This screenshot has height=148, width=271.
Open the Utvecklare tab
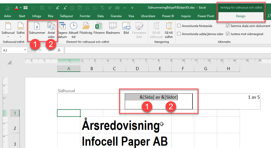point(148,16)
